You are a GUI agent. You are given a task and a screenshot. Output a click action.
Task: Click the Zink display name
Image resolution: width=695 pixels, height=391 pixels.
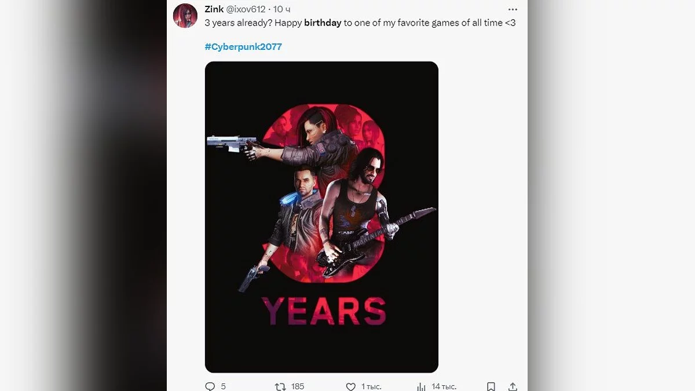tap(214, 9)
